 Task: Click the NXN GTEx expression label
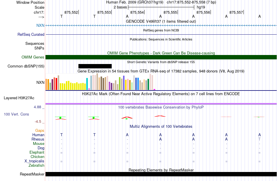point(40,82)
